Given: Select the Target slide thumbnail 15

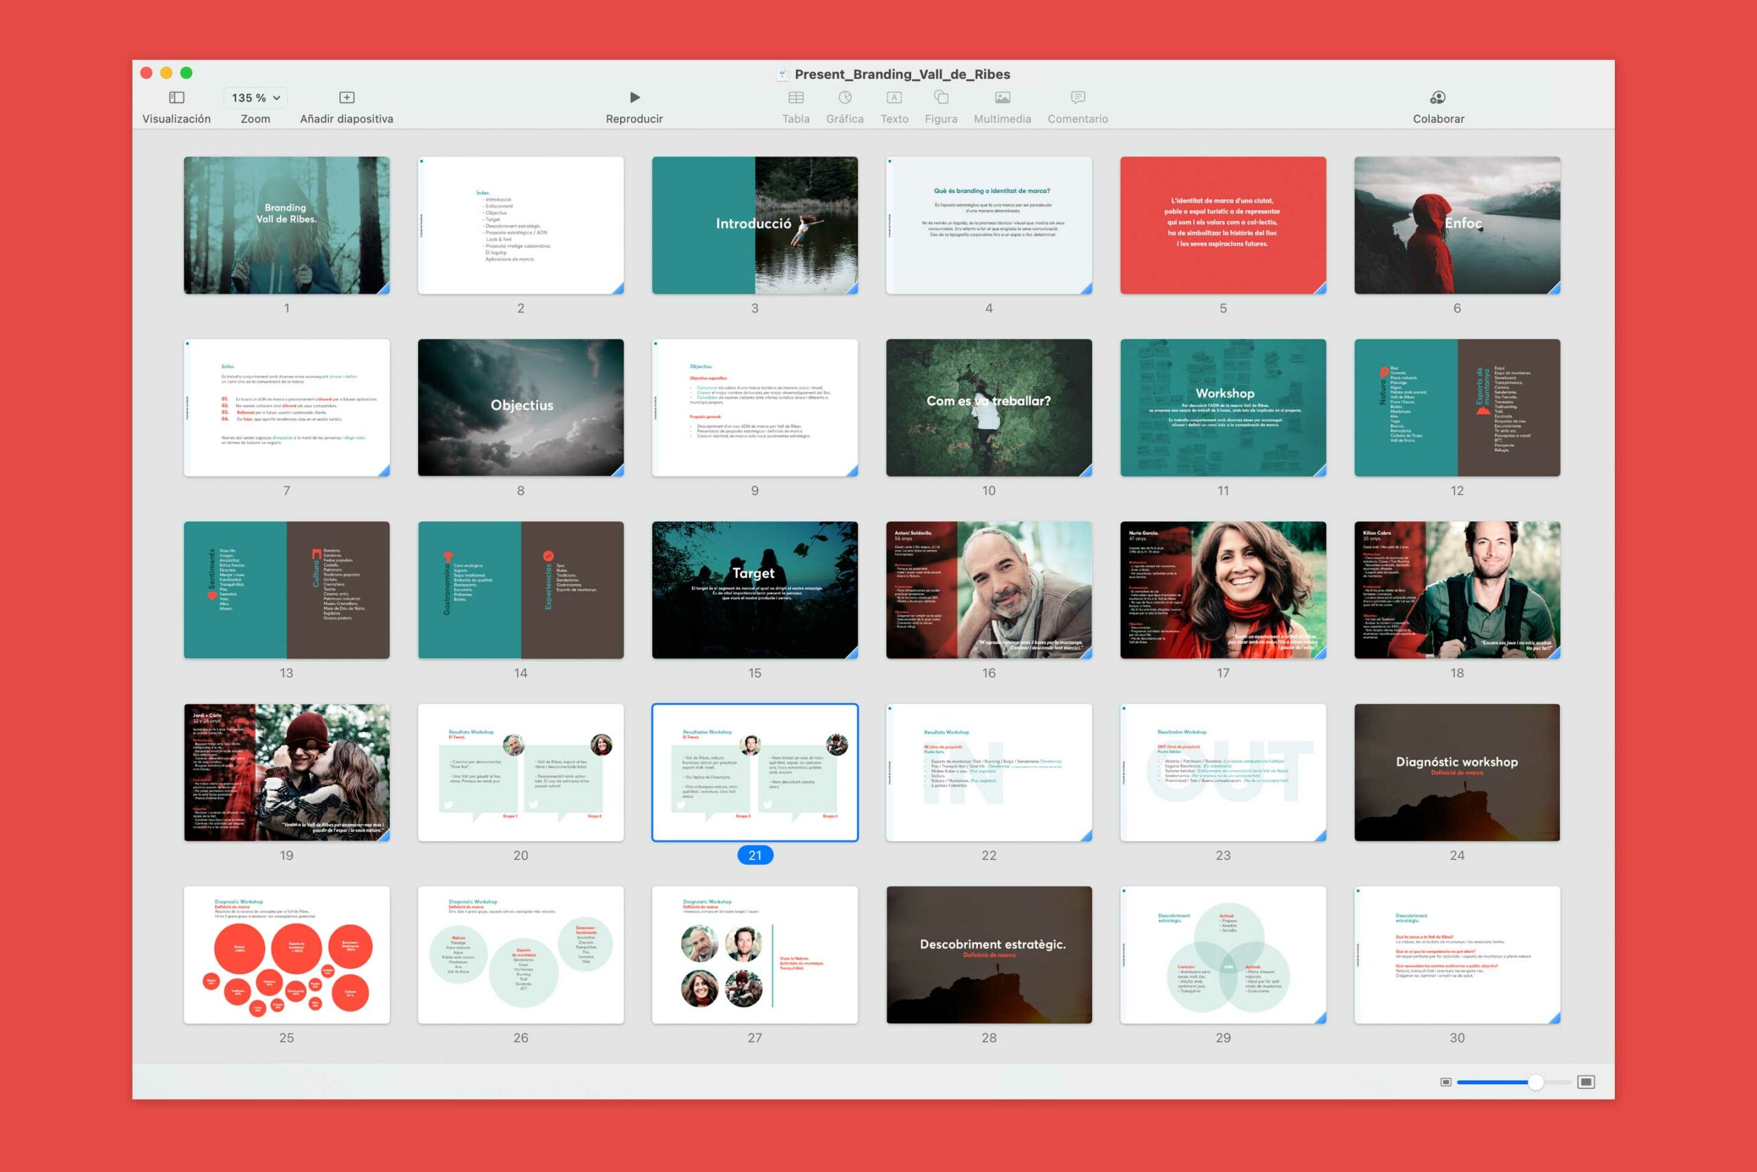Looking at the screenshot, I should tap(754, 590).
